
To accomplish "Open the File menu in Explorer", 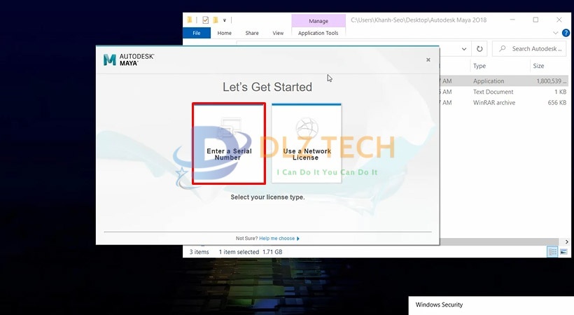I will [x=197, y=33].
